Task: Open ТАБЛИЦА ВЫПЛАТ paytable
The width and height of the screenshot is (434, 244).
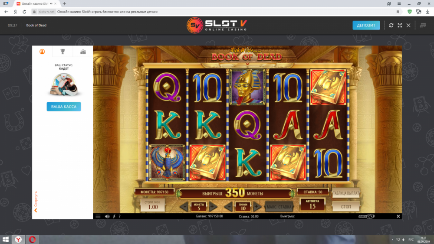Action: coord(346,193)
